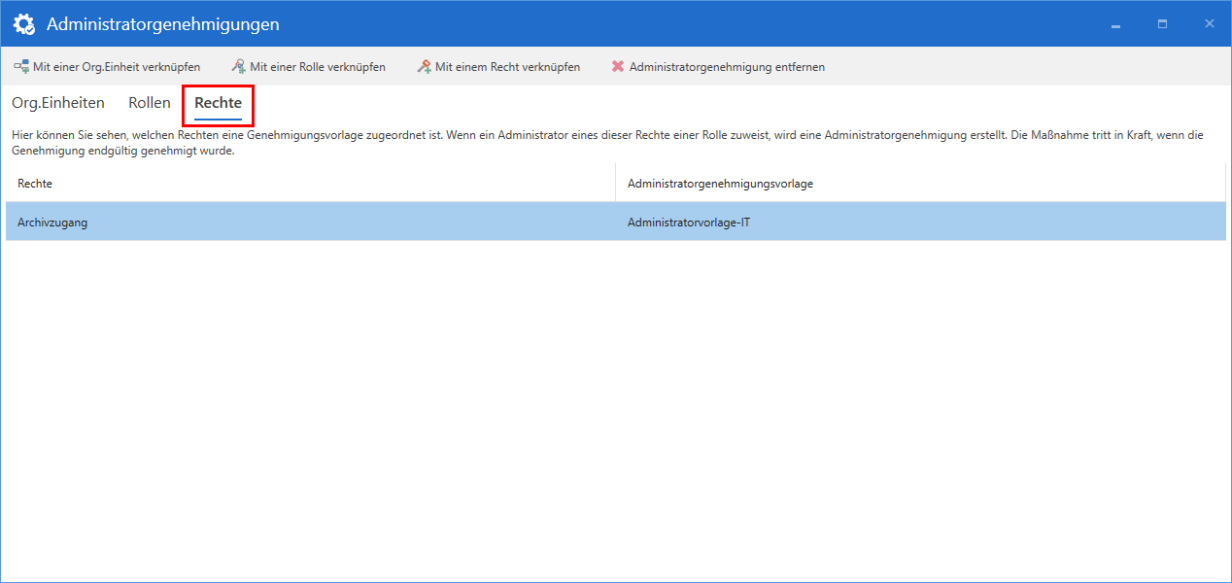Viewport: 1232px width, 583px height.
Task: Click the Recht verknüpfen key icon
Action: pyautogui.click(x=423, y=66)
